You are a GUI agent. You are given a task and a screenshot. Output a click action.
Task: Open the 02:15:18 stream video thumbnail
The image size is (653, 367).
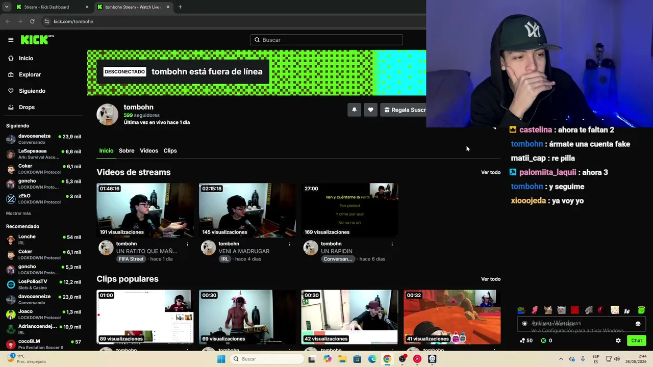247,210
